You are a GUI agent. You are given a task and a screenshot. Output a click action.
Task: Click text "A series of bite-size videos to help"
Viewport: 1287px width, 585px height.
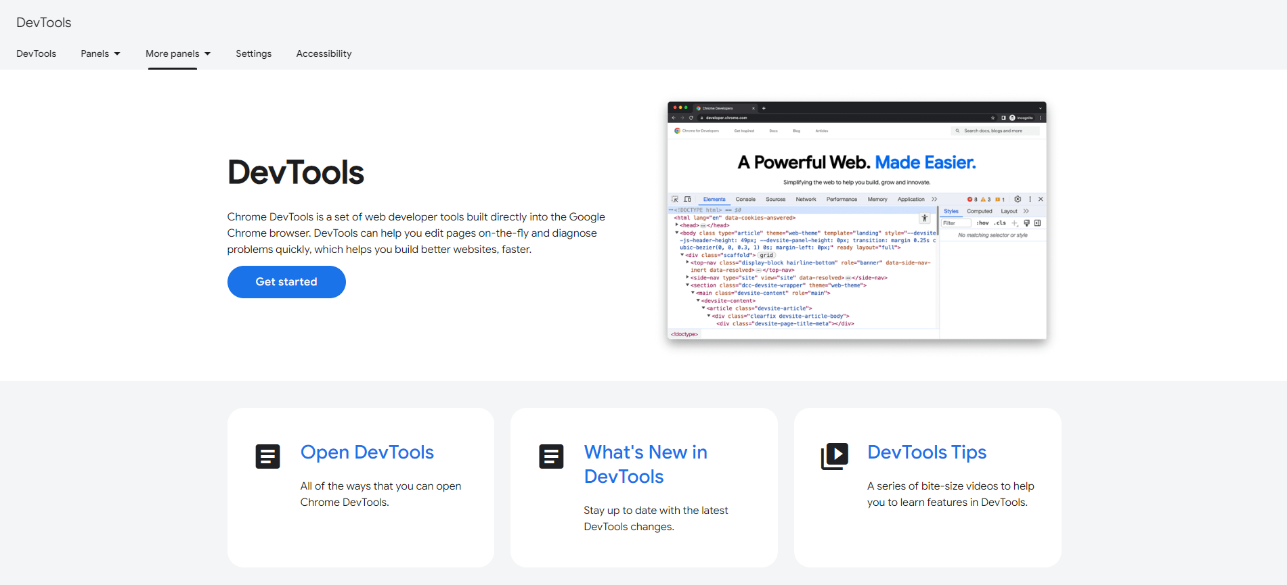pyautogui.click(x=951, y=486)
